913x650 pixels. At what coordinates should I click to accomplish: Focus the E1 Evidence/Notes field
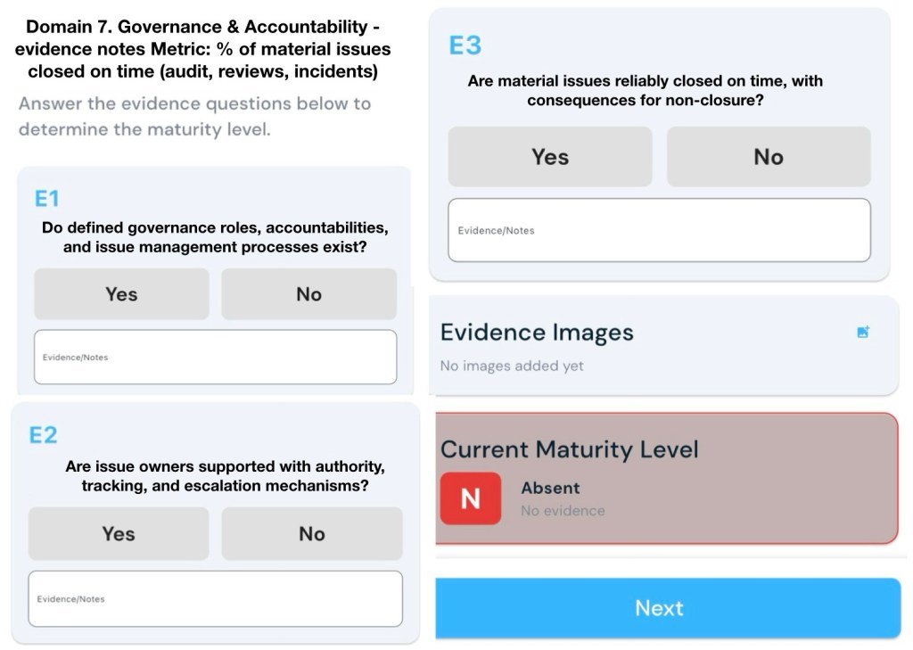(215, 358)
